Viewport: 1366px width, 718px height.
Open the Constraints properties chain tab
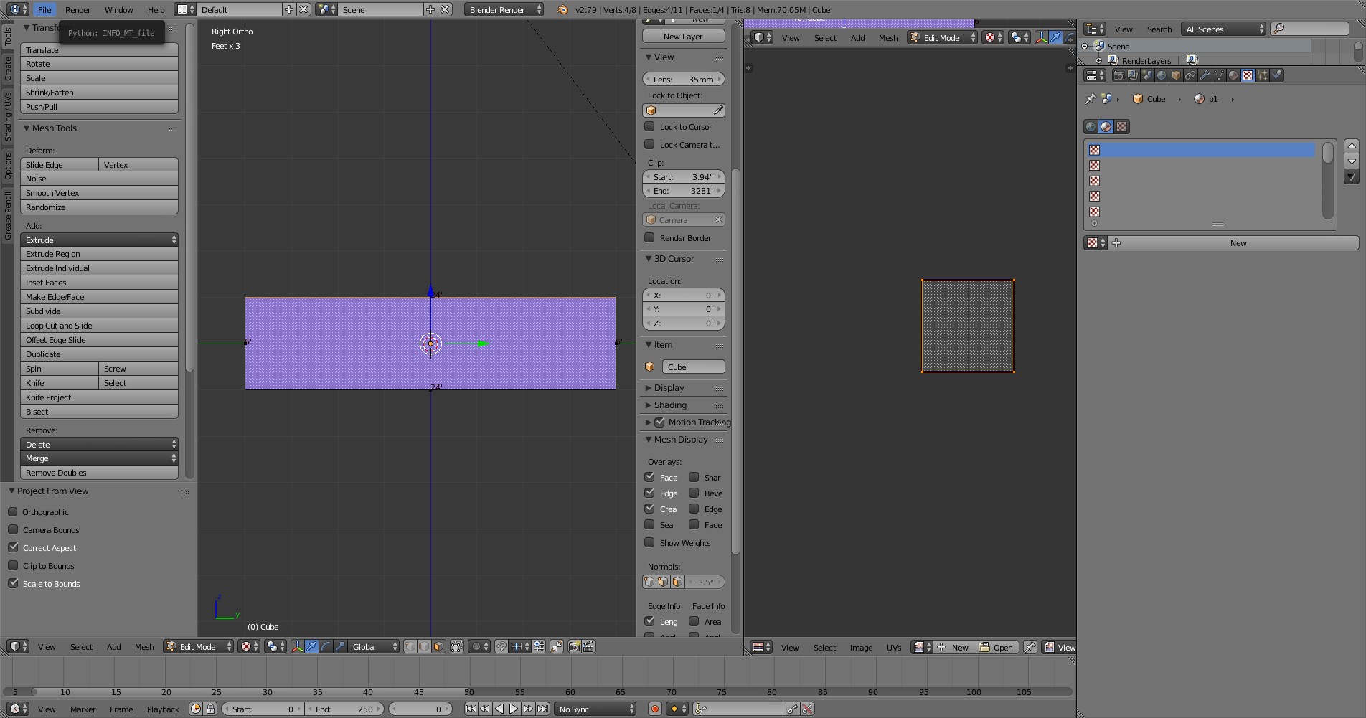(x=1190, y=75)
